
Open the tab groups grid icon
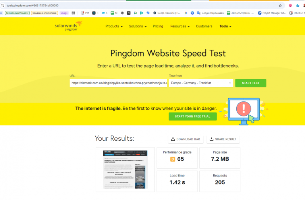73,13
